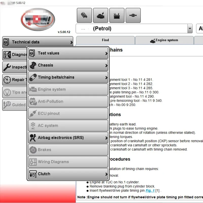Click the greyed Engine system entry
The width and height of the screenshot is (203, 203).
point(68,89)
